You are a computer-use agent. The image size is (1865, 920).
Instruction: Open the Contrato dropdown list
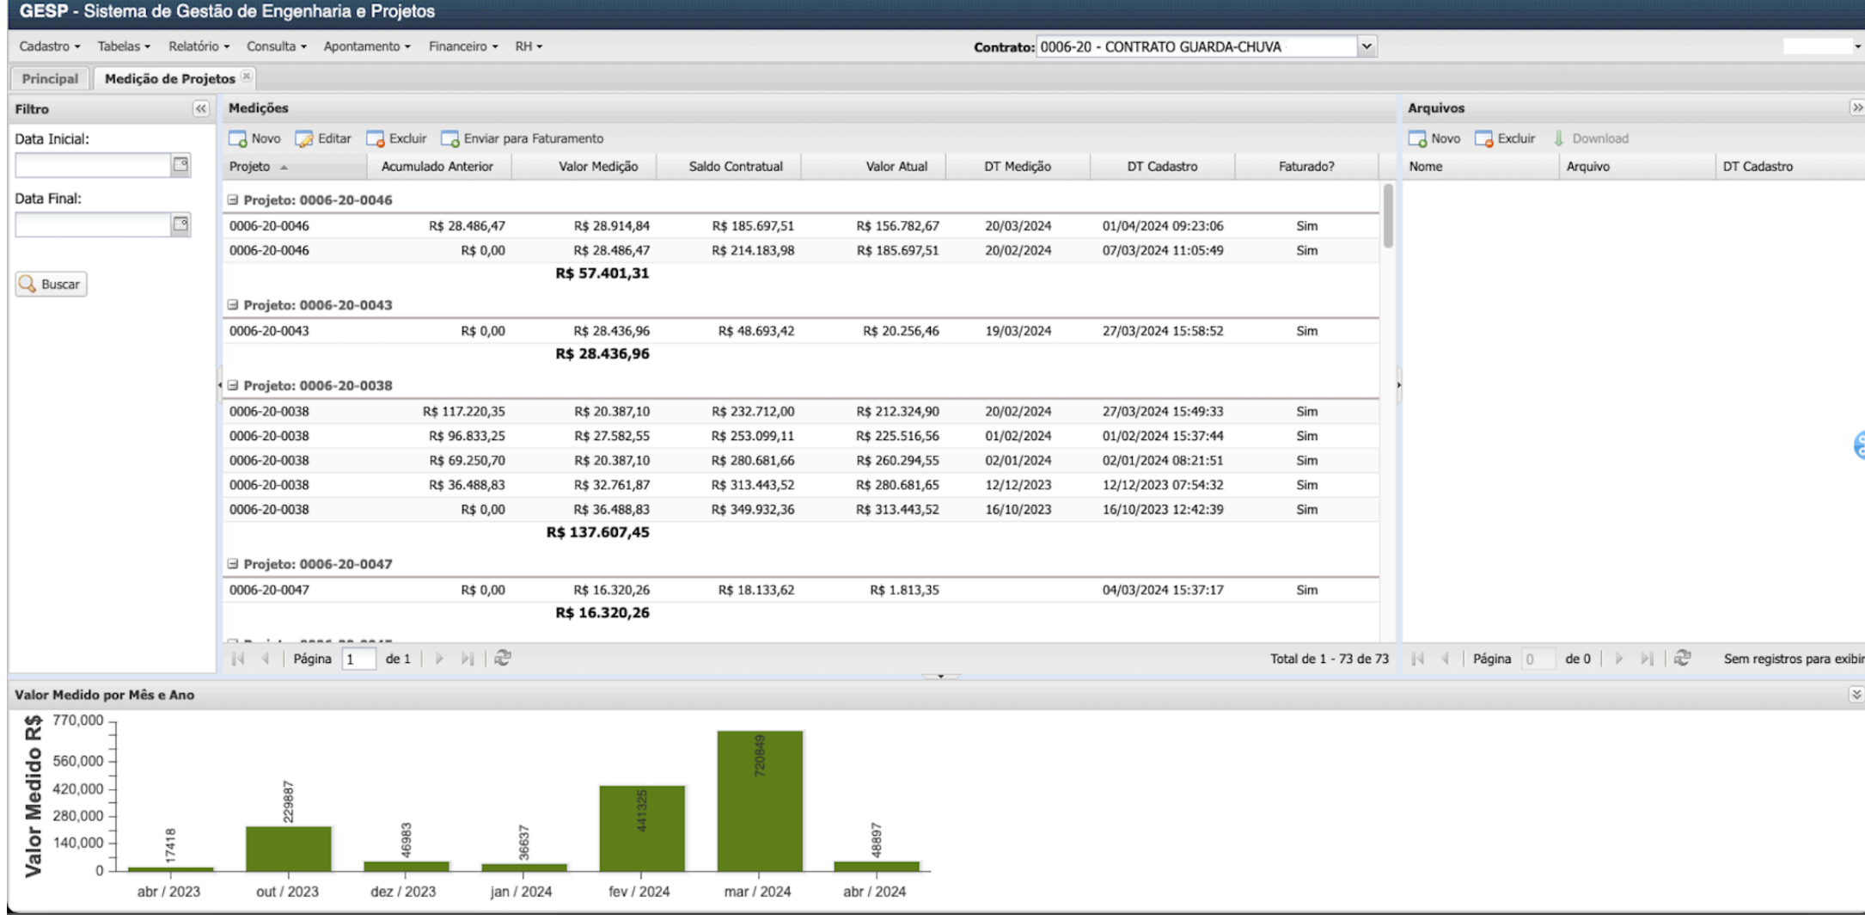point(1367,47)
